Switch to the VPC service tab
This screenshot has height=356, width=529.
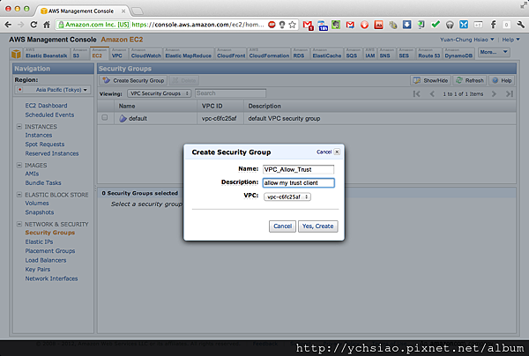pyautogui.click(x=119, y=54)
